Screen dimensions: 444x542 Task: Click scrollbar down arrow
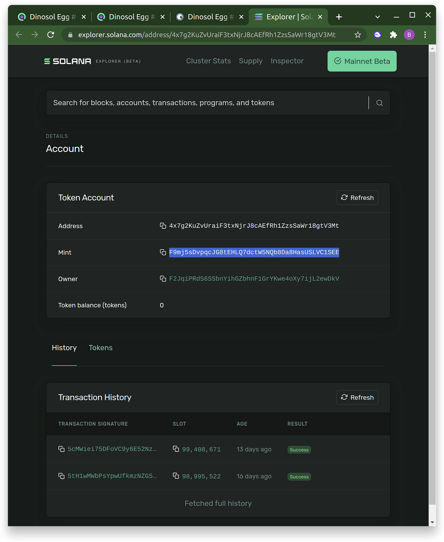tap(432, 522)
